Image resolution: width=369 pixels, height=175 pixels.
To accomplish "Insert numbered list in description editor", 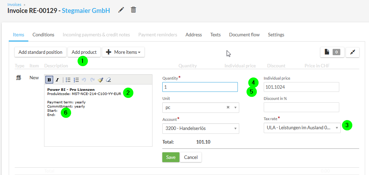I will click(x=76, y=80).
